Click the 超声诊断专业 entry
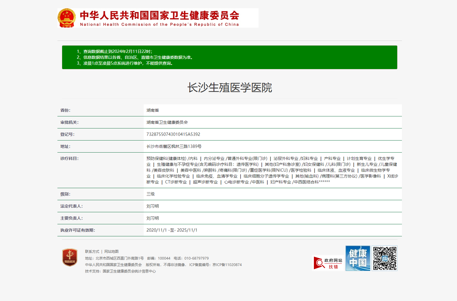 [206, 182]
